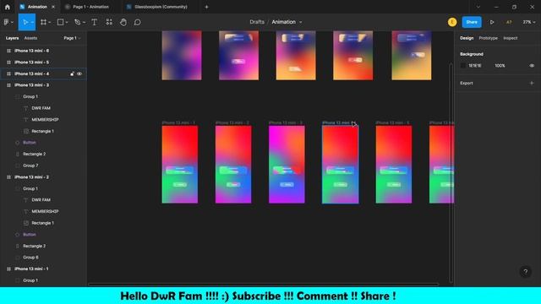
Task: Select the Hand tool
Action: (123, 22)
